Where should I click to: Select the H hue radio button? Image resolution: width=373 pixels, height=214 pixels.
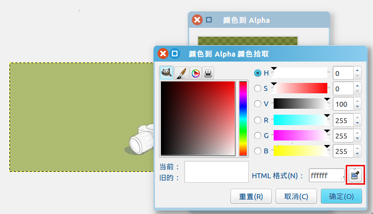coord(258,73)
